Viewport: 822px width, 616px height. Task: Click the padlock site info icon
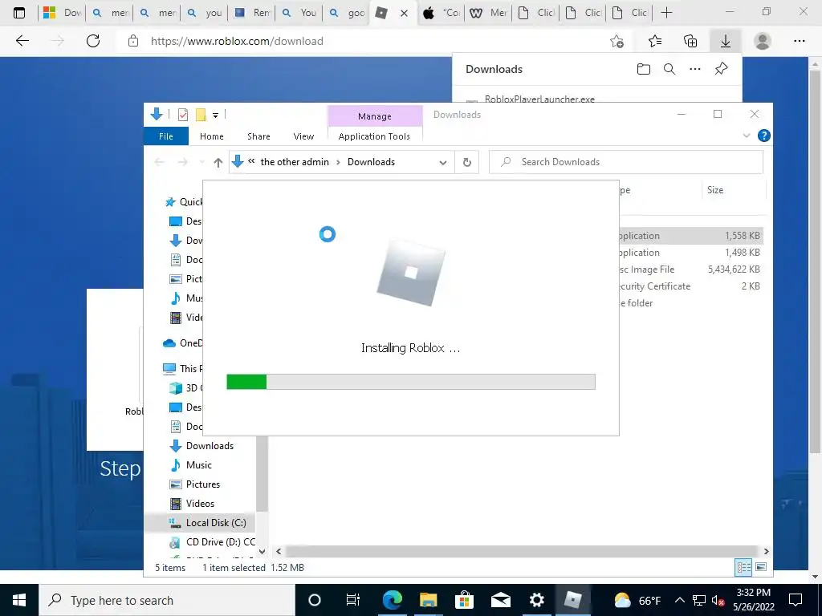pyautogui.click(x=133, y=41)
